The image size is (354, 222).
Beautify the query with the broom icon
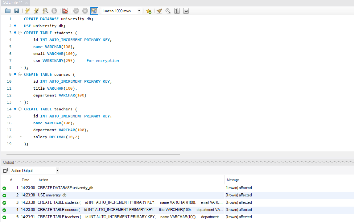[x=159, y=11]
